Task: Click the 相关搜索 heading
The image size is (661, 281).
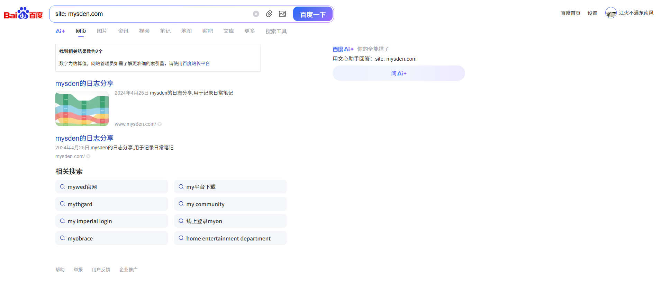Action: coord(69,172)
